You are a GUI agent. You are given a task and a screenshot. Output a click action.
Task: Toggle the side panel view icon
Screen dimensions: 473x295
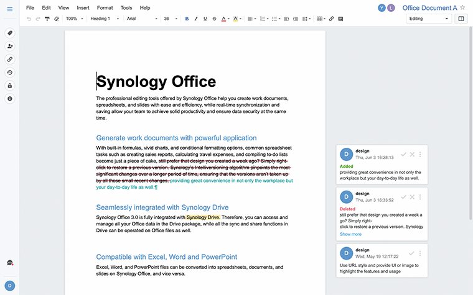click(x=461, y=19)
